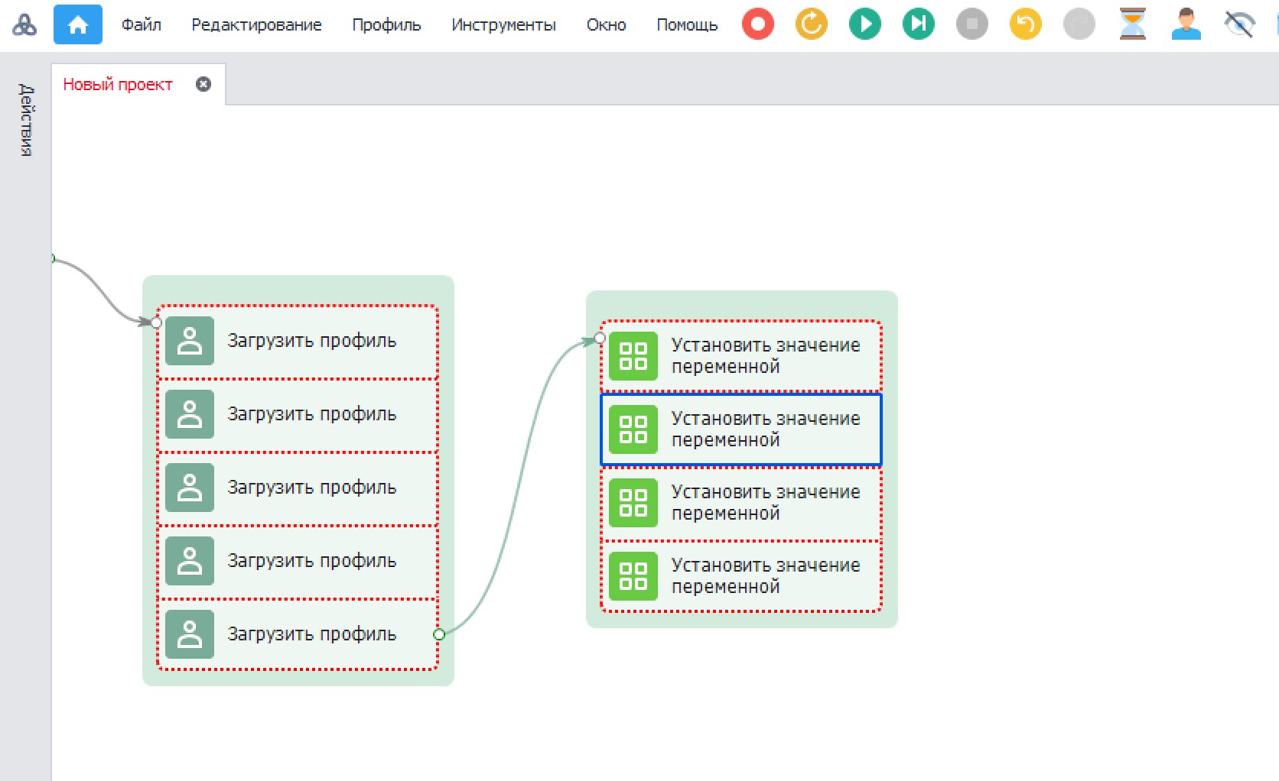Click the Home button in toolbar
The width and height of the screenshot is (1279, 781).
tap(77, 24)
